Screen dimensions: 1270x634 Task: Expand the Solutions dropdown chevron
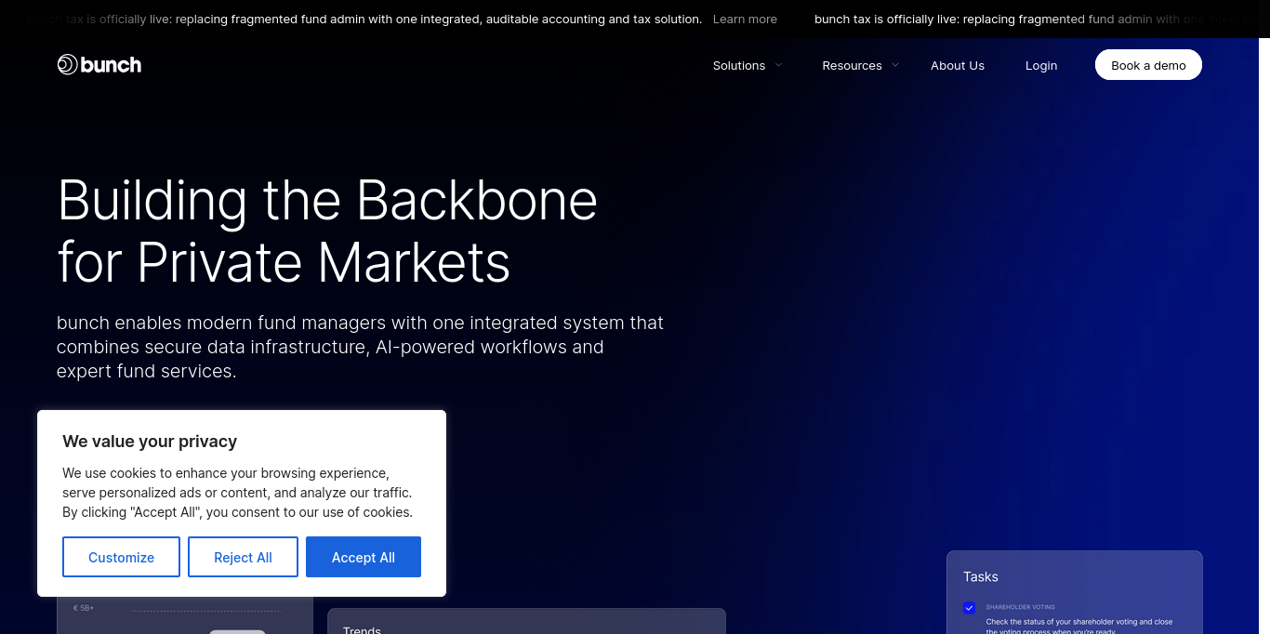click(x=779, y=65)
